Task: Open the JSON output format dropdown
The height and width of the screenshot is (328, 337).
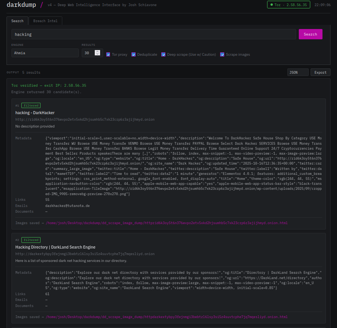Action: 298,73
